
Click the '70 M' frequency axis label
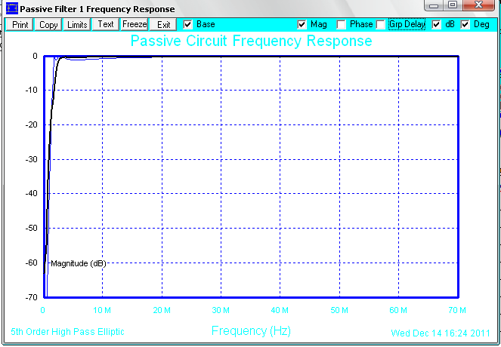point(457,310)
